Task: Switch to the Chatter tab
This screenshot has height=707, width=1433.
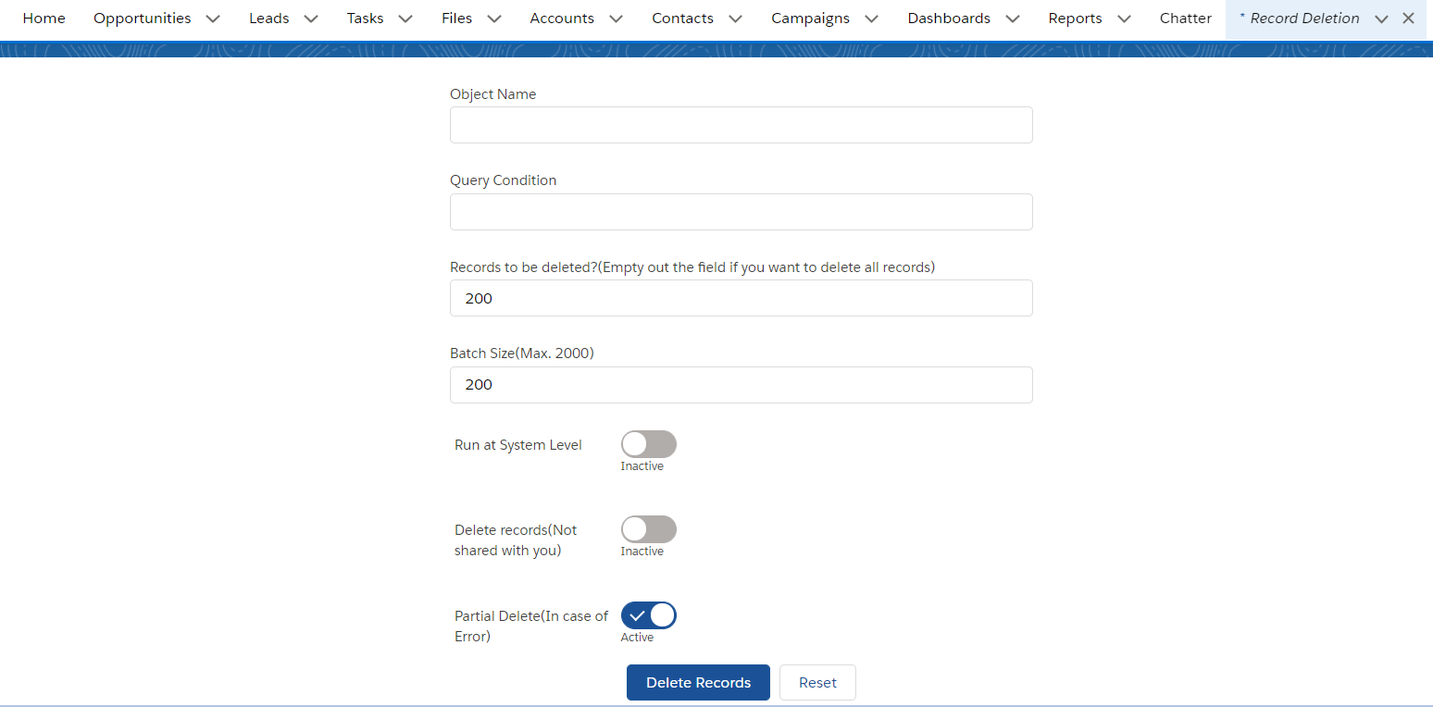Action: coord(1185,18)
